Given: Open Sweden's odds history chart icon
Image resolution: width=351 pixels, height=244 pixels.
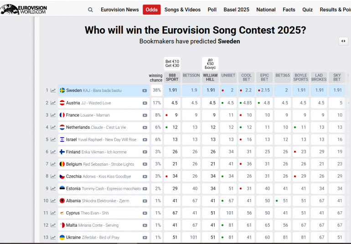Looking at the screenshot, I should coord(53,90).
